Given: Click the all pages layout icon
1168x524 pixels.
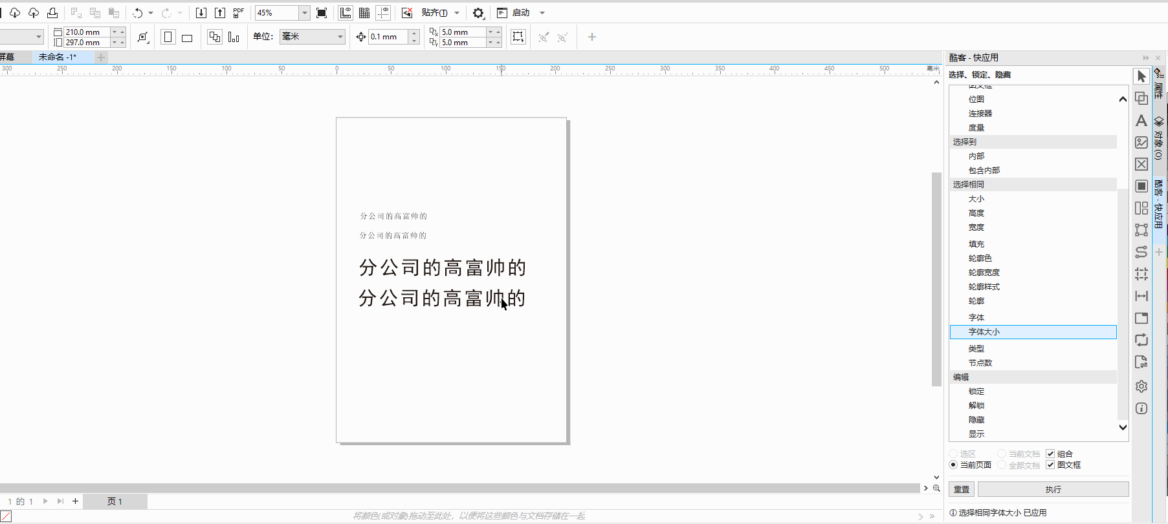Looking at the screenshot, I should [214, 37].
